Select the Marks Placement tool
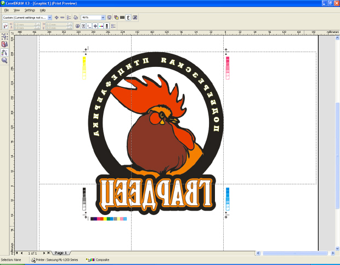This screenshot has height=265, width=340. pos(4,53)
